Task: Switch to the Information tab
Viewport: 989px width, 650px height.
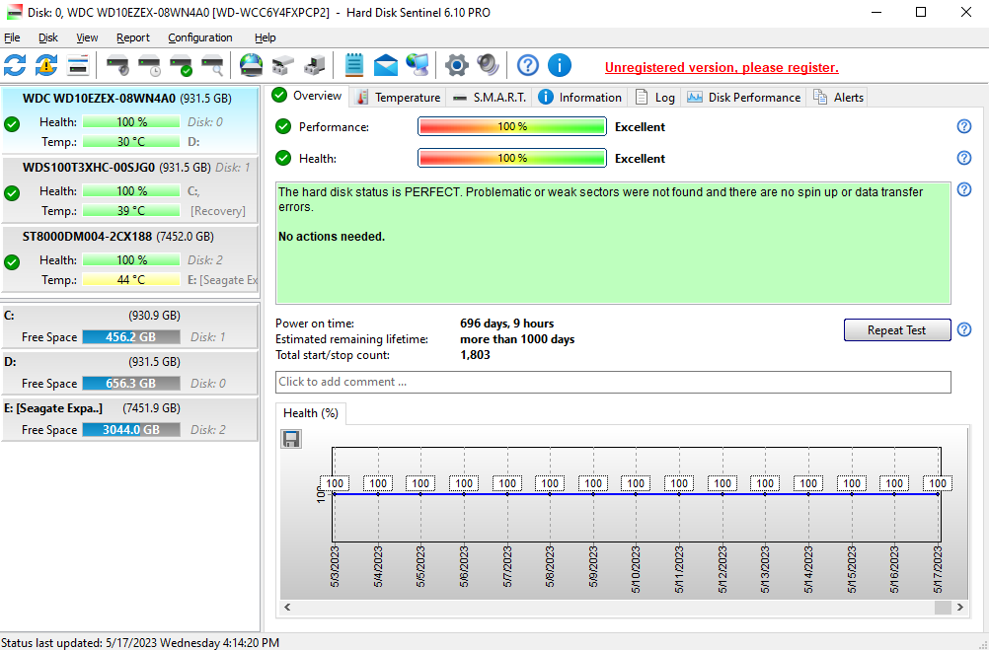Action: point(581,97)
